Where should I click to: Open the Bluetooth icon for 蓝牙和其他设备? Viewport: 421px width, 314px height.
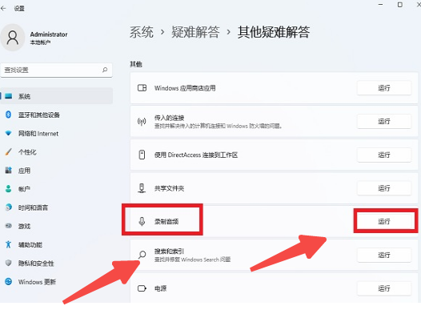(8, 115)
